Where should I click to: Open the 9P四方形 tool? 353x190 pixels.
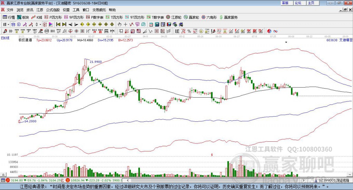pyautogui.click(x=74, y=17)
